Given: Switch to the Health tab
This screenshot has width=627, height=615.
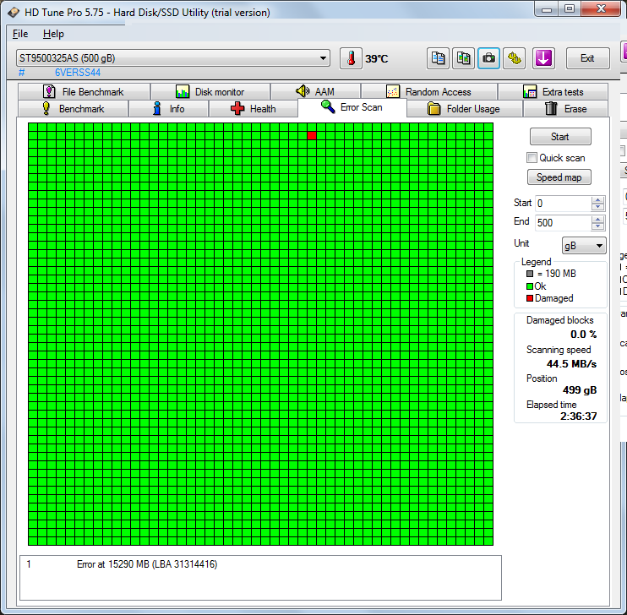Looking at the screenshot, I should 254,109.
